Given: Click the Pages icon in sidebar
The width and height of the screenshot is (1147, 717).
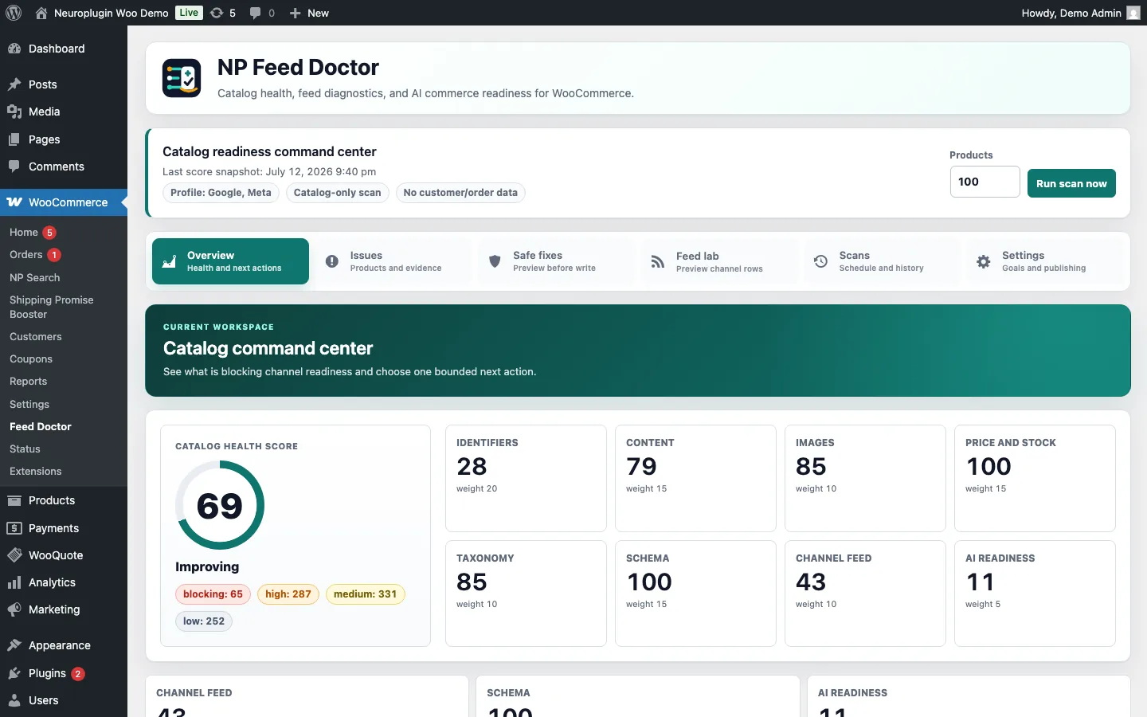Looking at the screenshot, I should 14,139.
